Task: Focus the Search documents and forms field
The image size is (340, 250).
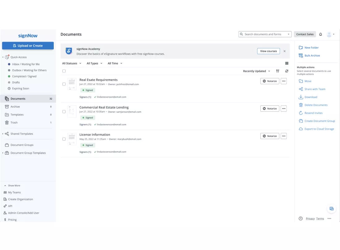Action: click(x=265, y=34)
